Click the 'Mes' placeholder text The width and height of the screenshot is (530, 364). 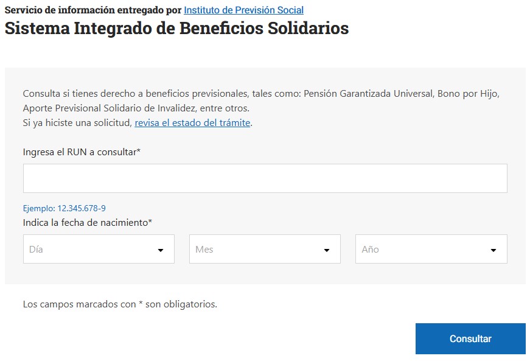tap(204, 250)
